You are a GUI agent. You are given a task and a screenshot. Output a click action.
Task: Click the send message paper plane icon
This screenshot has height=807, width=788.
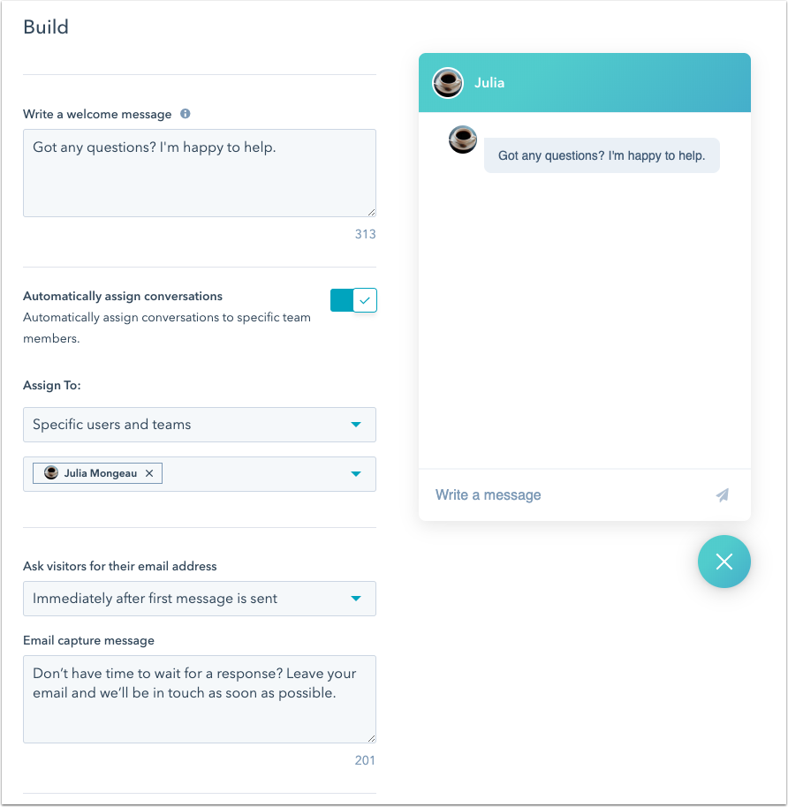pos(723,494)
